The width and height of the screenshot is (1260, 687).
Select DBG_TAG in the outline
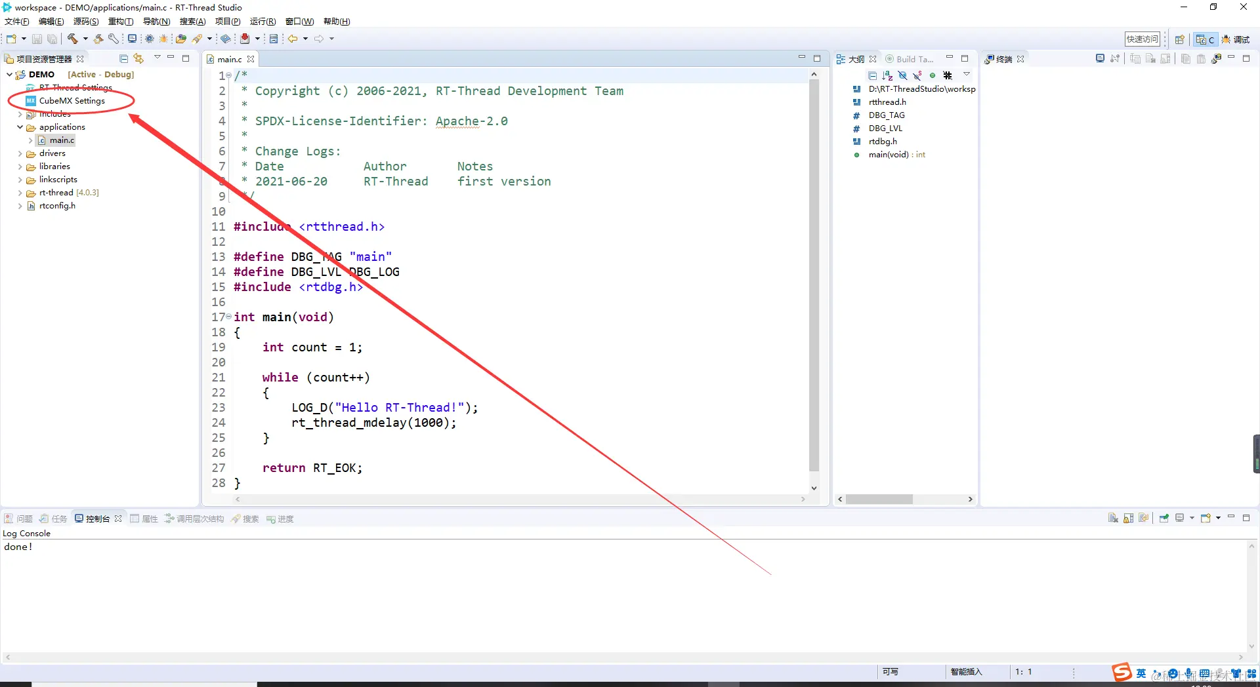887,115
